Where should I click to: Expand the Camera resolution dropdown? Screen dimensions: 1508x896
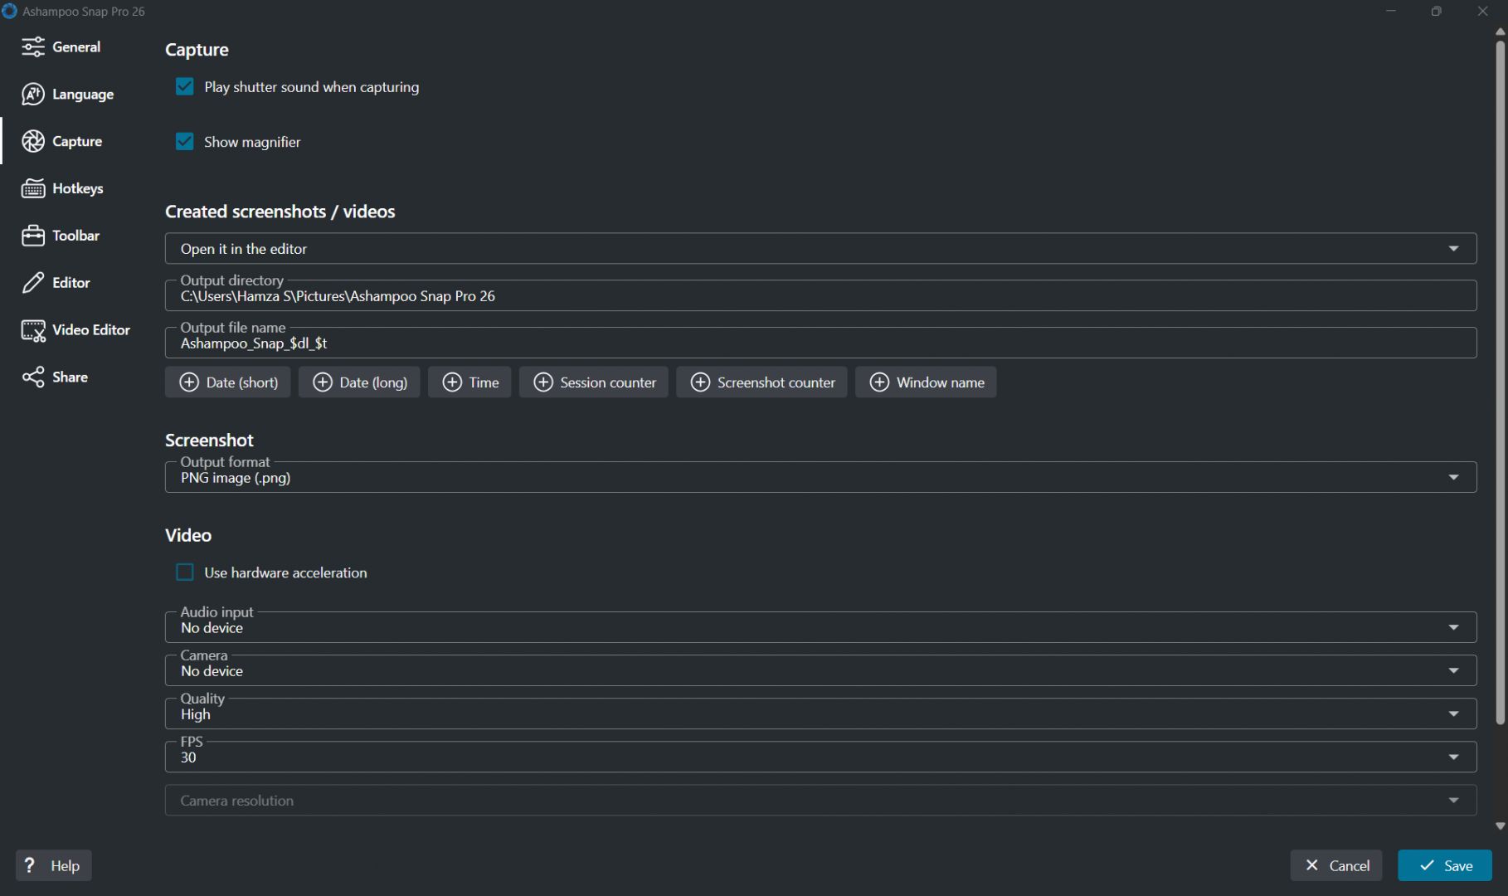(821, 801)
